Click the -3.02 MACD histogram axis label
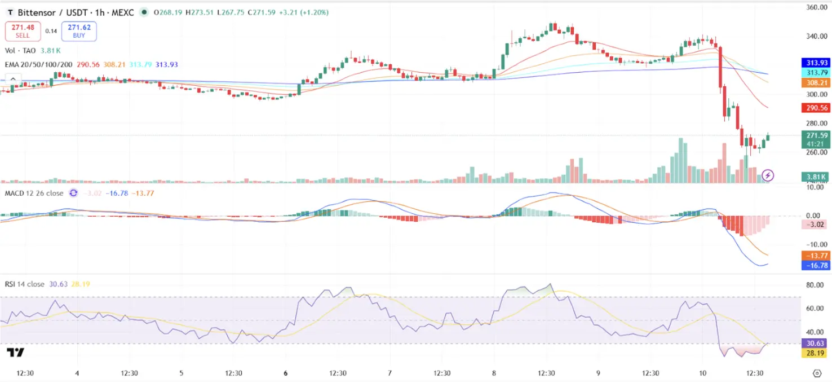The image size is (832, 387). [815, 224]
